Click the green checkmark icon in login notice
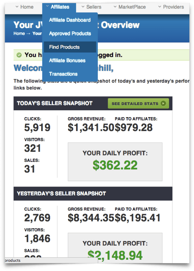This screenshot has height=271, width=194. click(19, 55)
